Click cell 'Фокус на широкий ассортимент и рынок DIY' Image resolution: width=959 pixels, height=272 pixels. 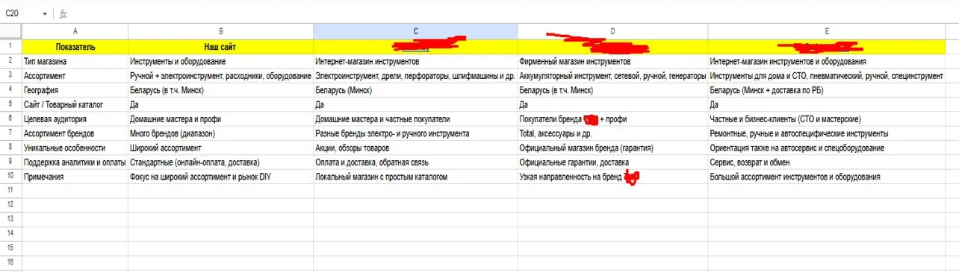tap(220, 177)
